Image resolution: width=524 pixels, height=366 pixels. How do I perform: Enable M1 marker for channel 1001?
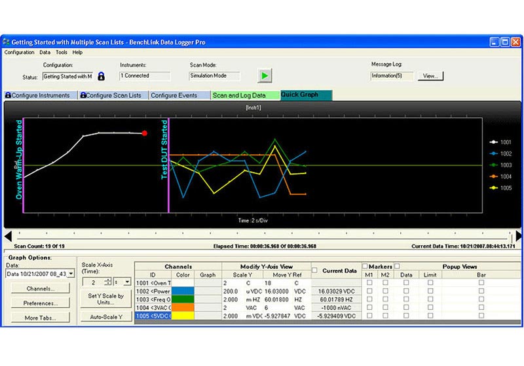369,282
